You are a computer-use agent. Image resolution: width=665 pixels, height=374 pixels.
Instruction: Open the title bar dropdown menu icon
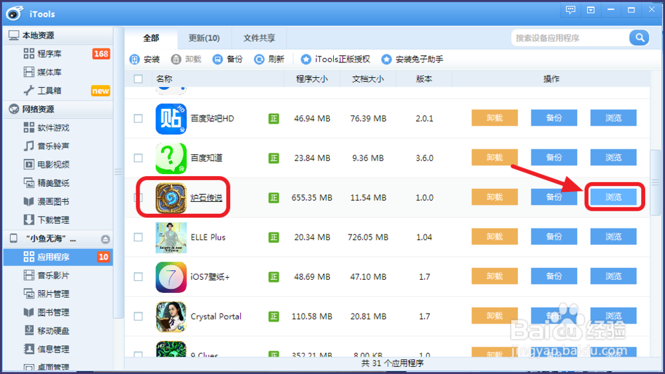(591, 10)
